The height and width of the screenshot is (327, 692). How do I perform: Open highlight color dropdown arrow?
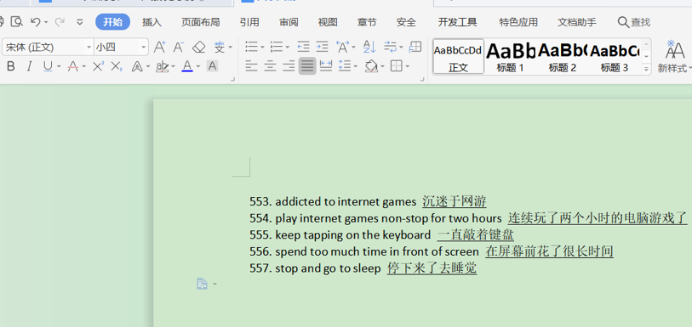173,67
